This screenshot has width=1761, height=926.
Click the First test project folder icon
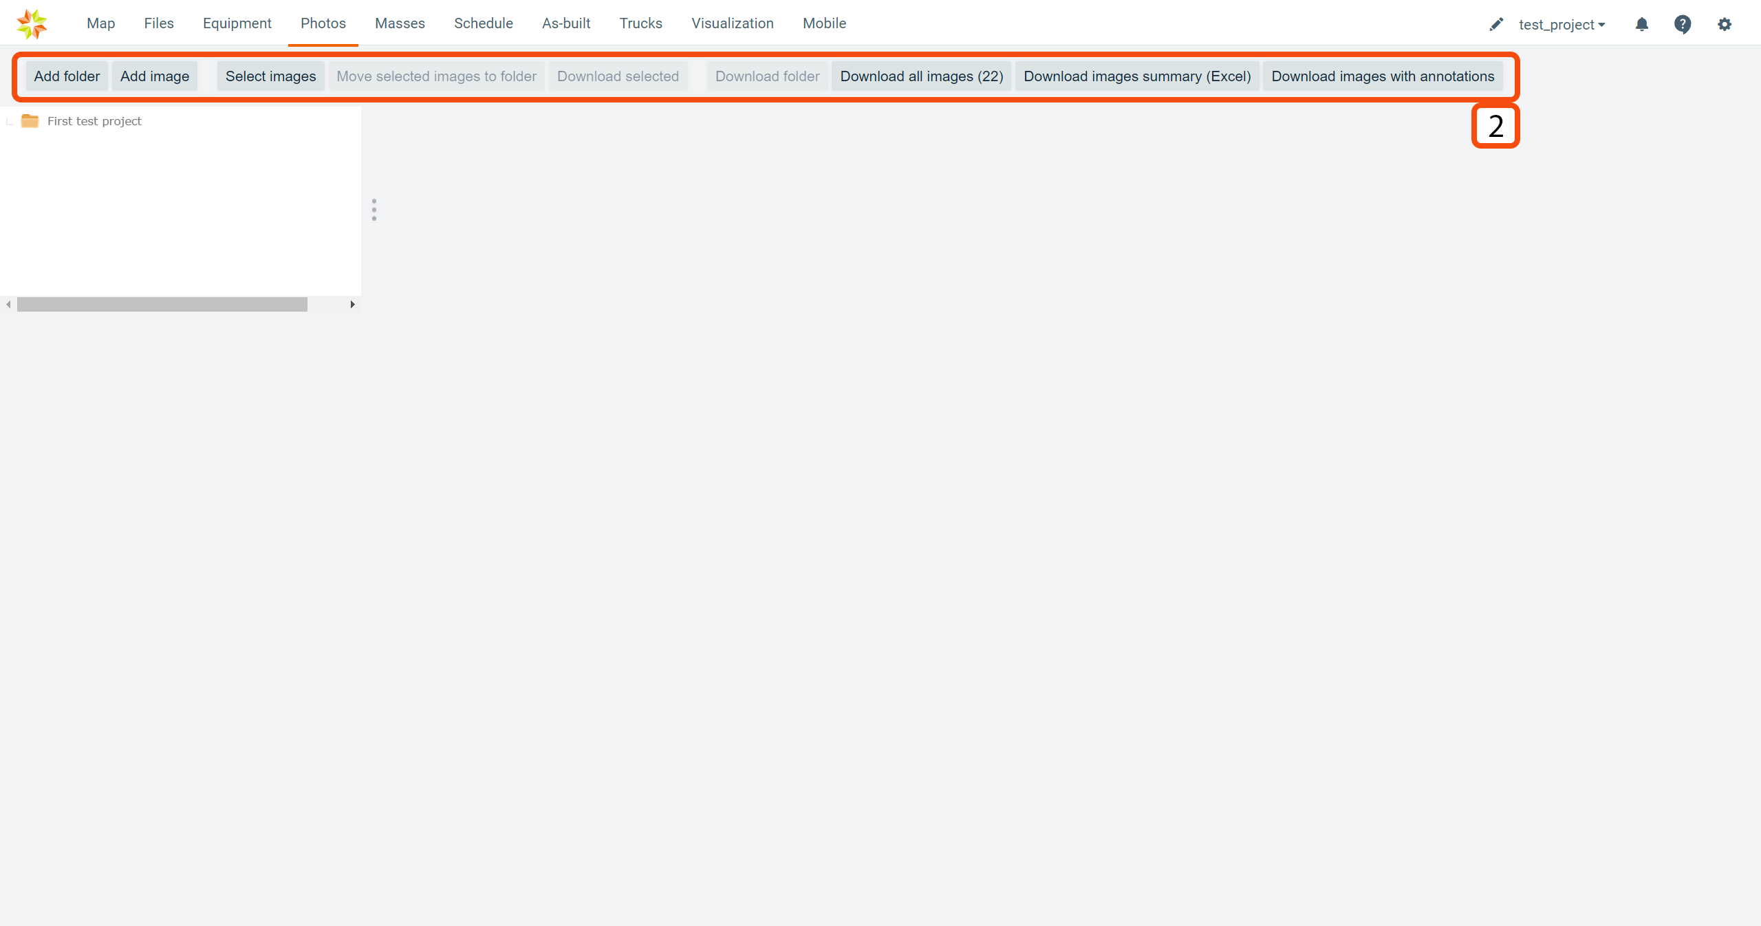tap(30, 121)
